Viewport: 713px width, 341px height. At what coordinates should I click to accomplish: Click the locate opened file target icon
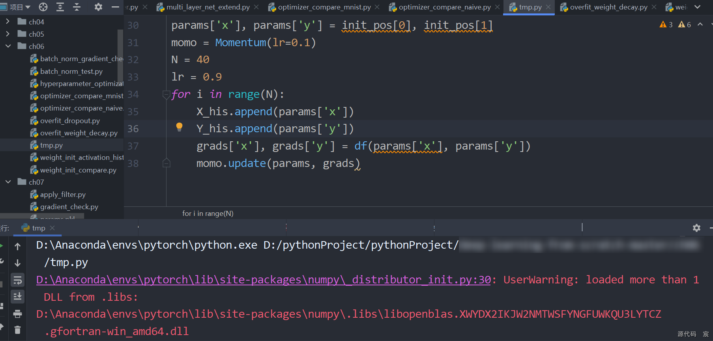[x=43, y=7]
